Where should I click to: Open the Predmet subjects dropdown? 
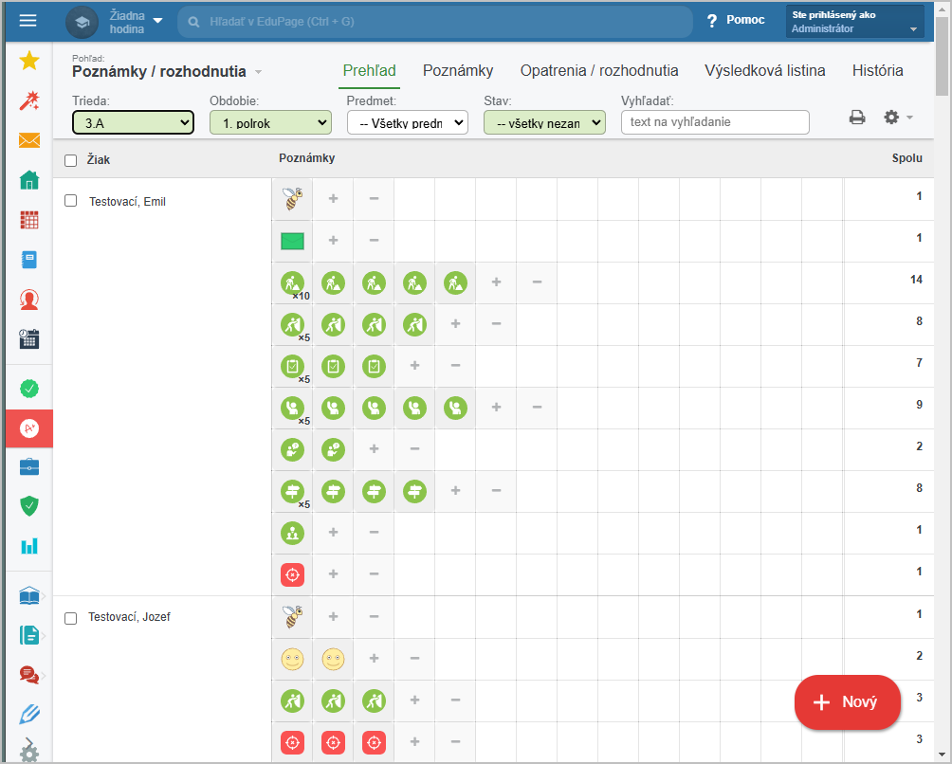(x=408, y=122)
